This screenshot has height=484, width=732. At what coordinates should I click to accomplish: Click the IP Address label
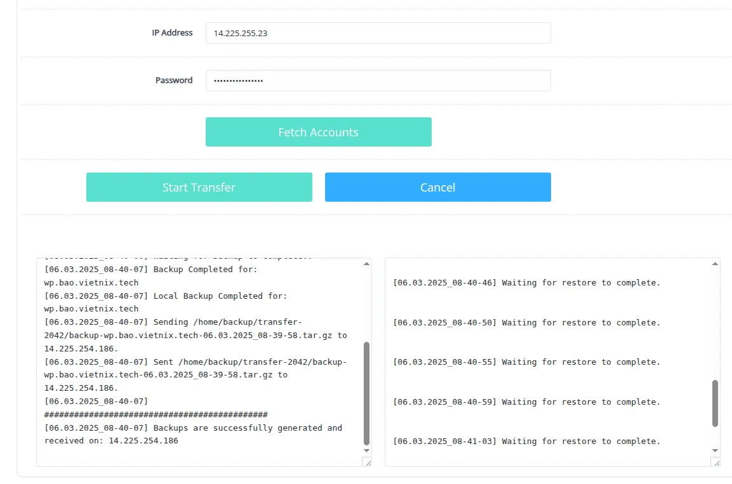point(172,32)
